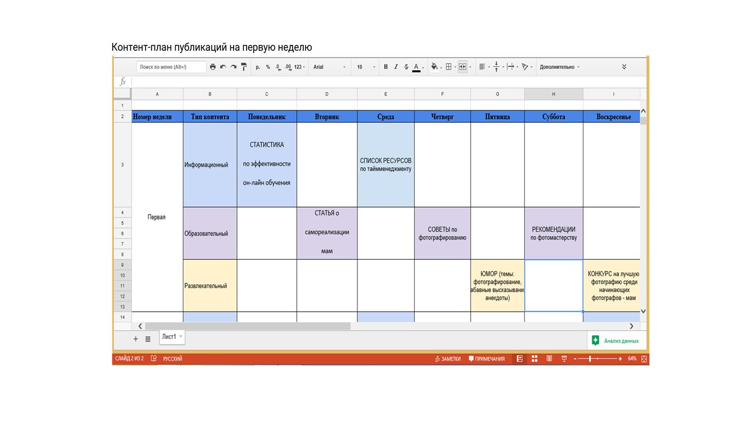The width and height of the screenshot is (755, 425).
Task: Open the Лист1 sheet tab
Action: (172, 336)
